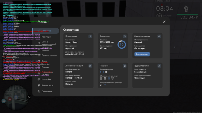Open the Донат menu section
This screenshot has width=202, height=113.
[x=44, y=61]
